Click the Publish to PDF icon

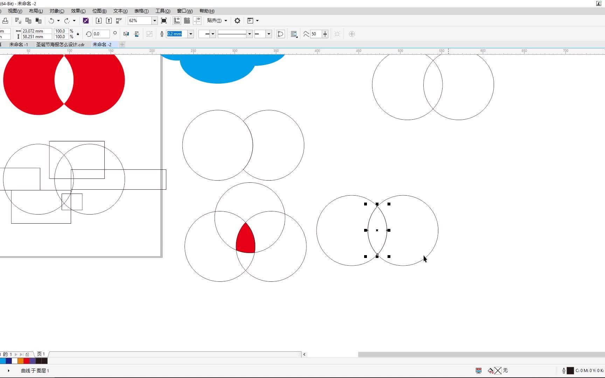[119, 21]
